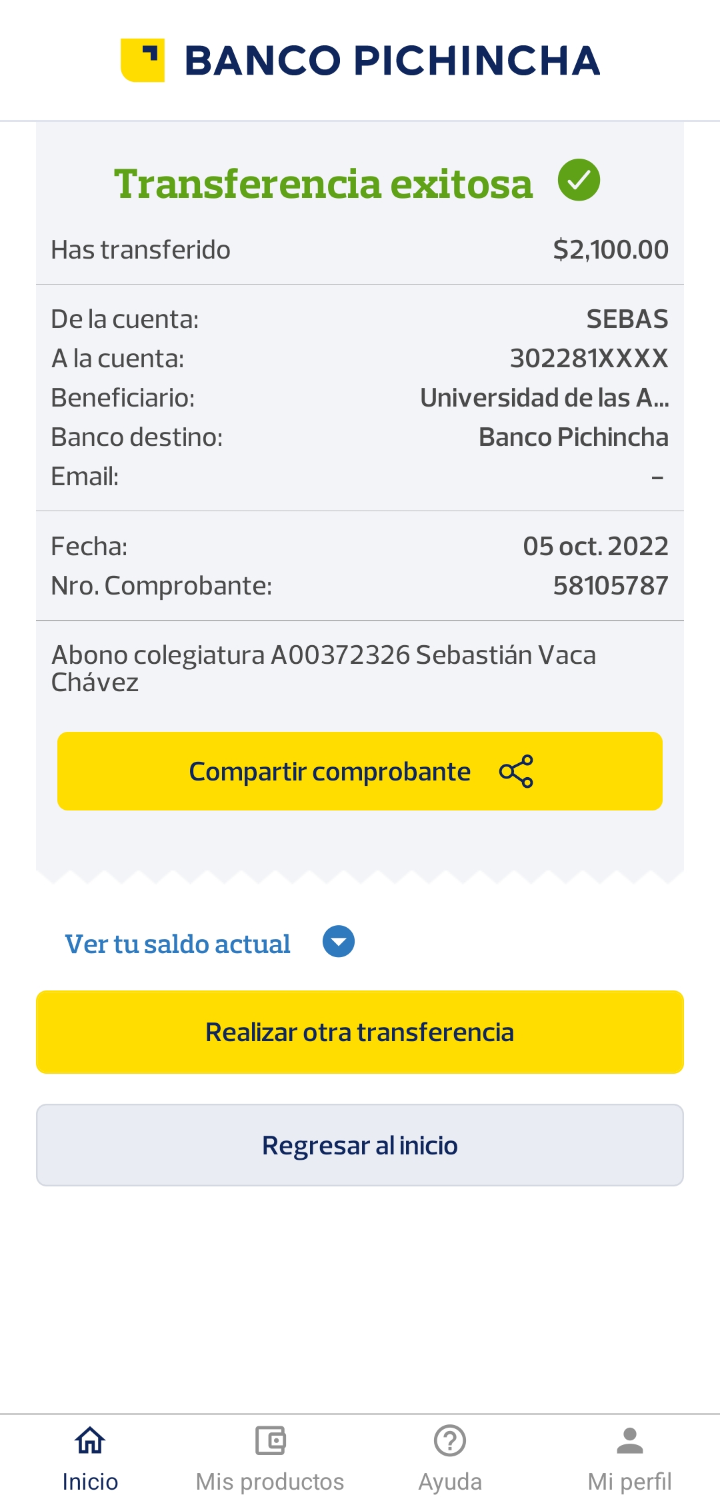Click the green success checkmark icon
Image resolution: width=720 pixels, height=1499 pixels.
point(579,180)
